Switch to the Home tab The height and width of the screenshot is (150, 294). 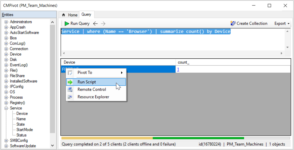point(70,15)
